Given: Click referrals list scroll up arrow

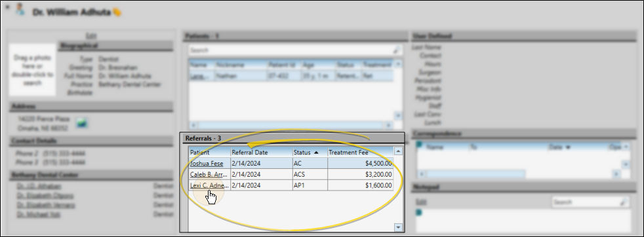Looking at the screenshot, I should click(x=398, y=151).
